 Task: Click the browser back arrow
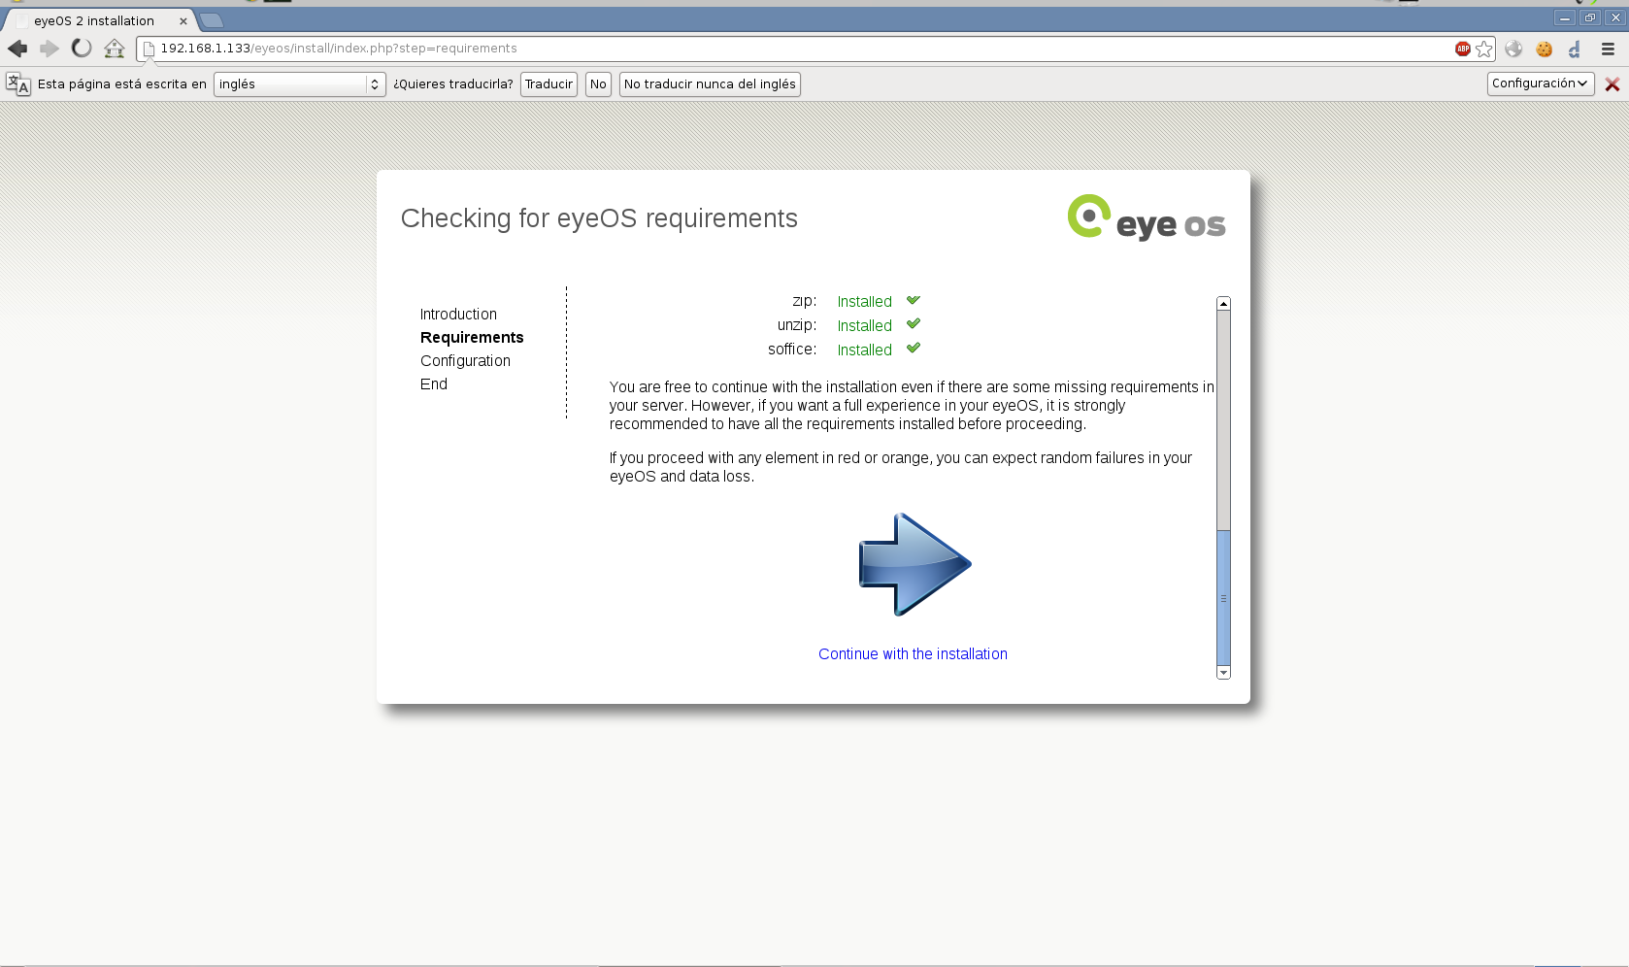[x=17, y=49]
